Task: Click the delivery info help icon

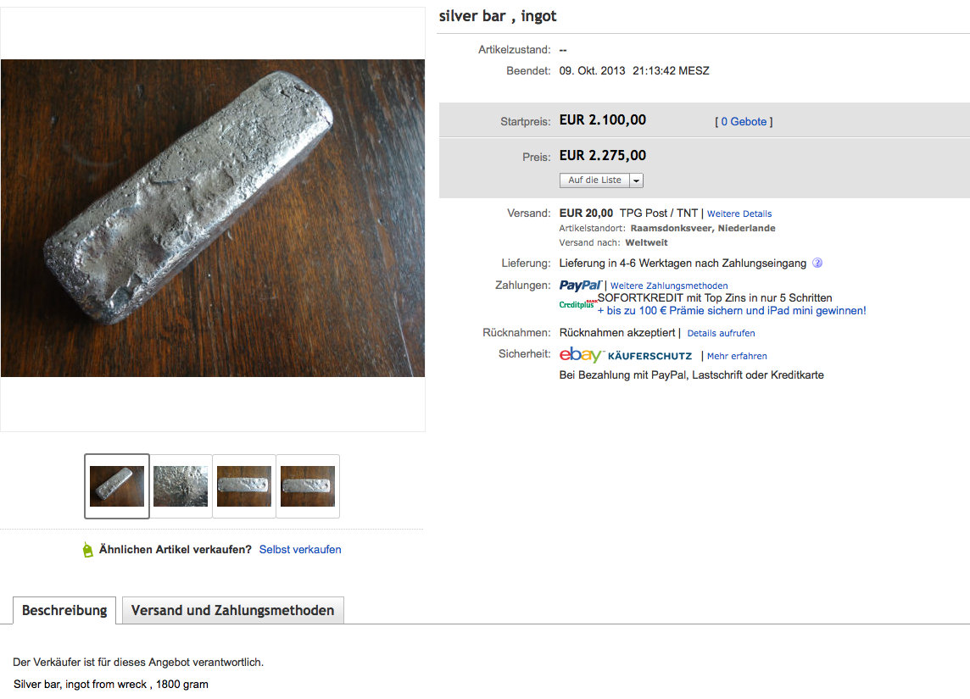Action: click(x=817, y=264)
